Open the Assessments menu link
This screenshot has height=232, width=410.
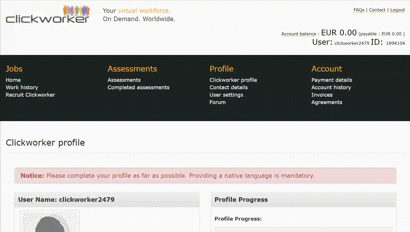(x=124, y=80)
